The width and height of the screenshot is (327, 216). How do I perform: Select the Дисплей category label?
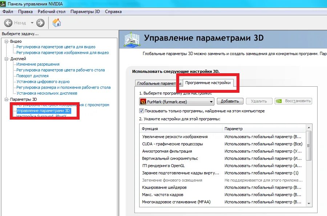[x=18, y=59]
